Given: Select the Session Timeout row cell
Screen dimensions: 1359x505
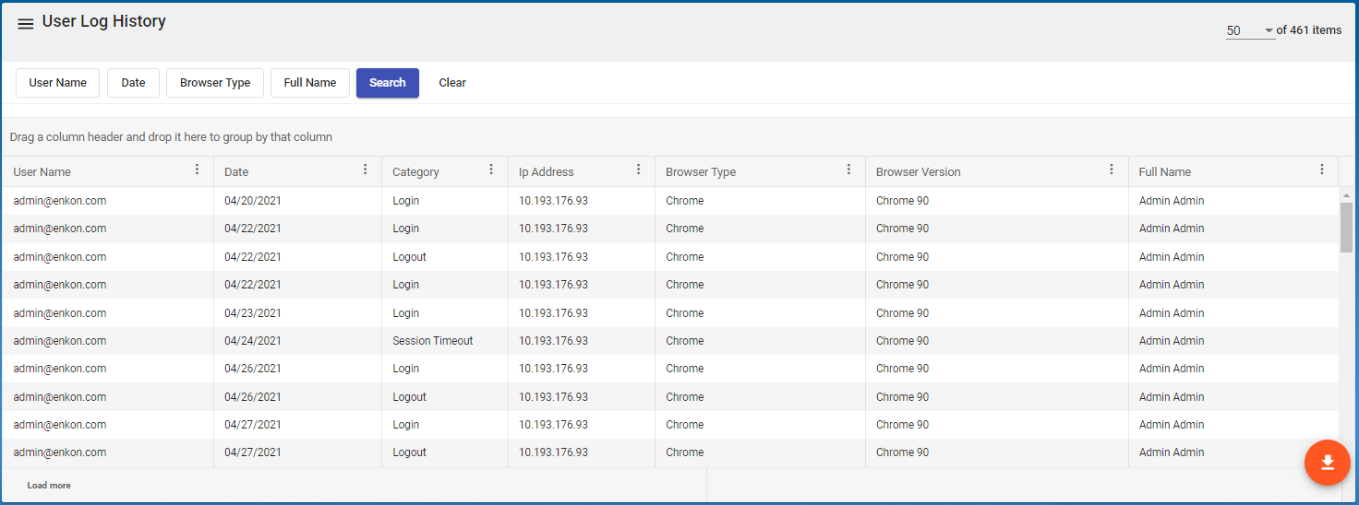Looking at the screenshot, I should (x=432, y=341).
